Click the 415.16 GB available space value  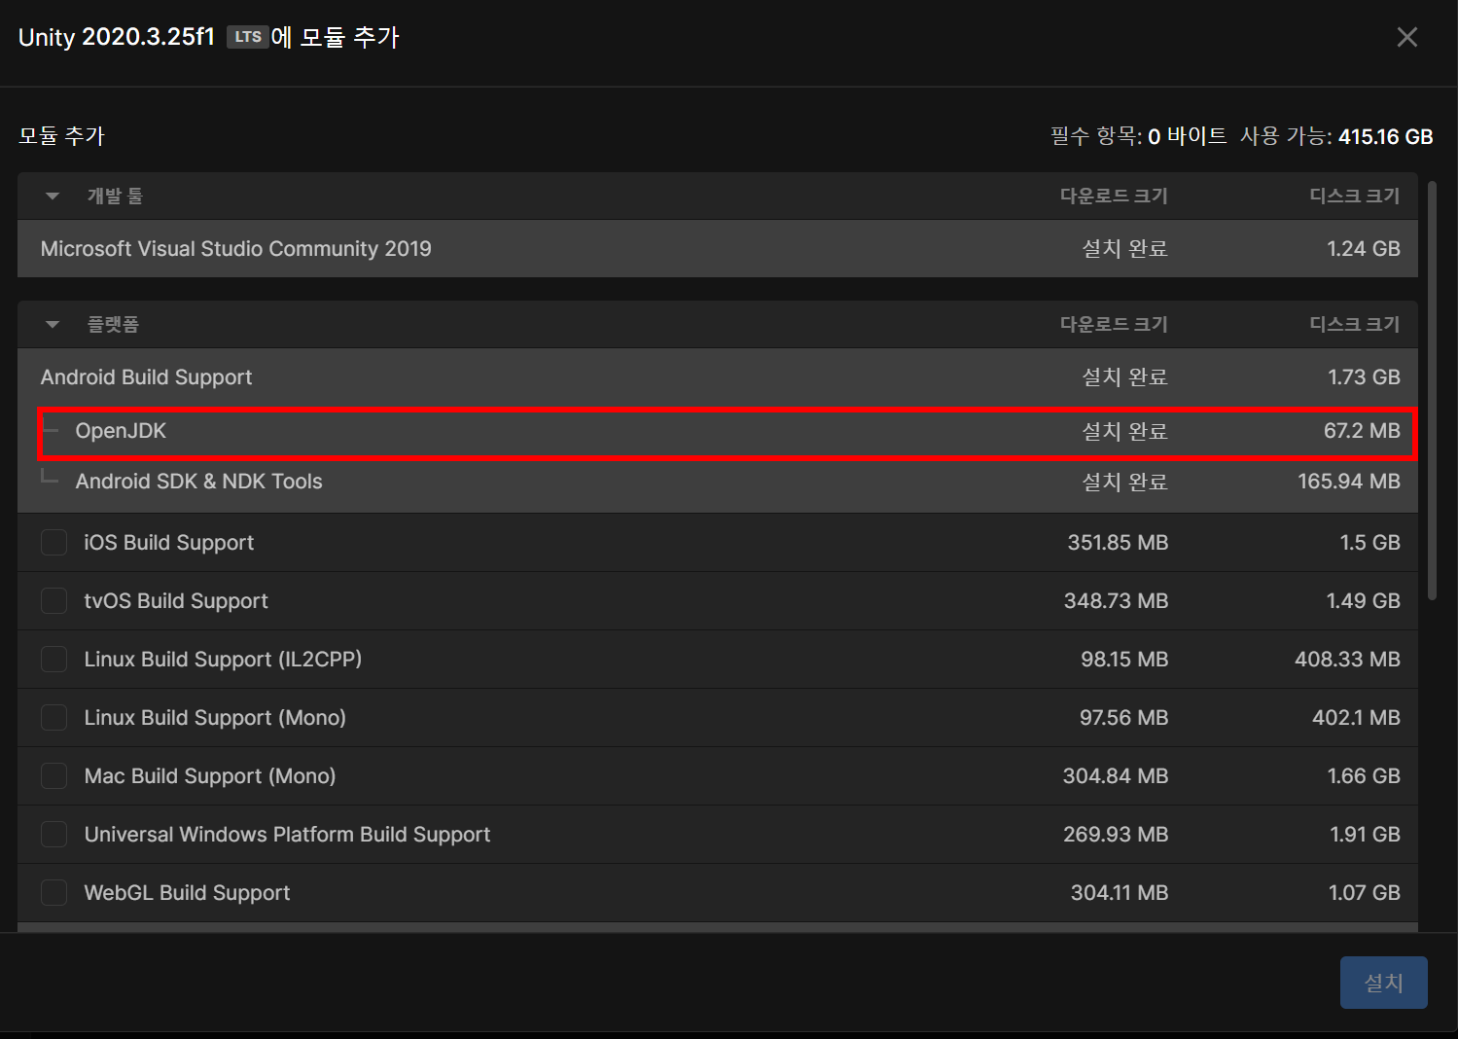click(x=1385, y=137)
